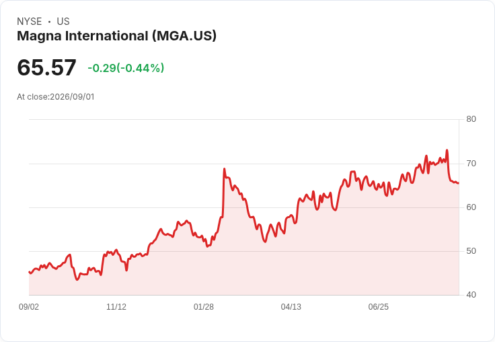Select the -0.29(-0.44%) price change text
This screenshot has width=495, height=342.
coord(126,68)
